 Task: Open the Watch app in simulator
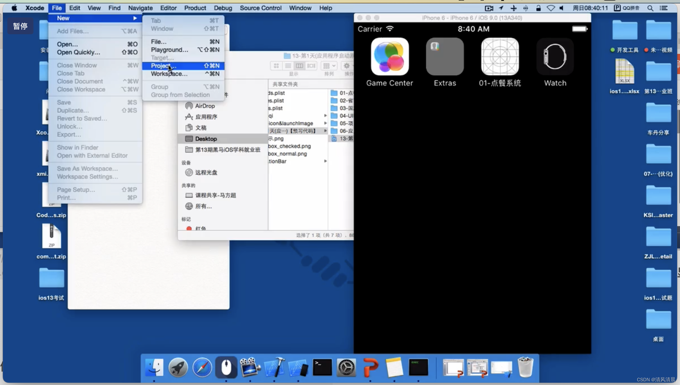point(555,57)
